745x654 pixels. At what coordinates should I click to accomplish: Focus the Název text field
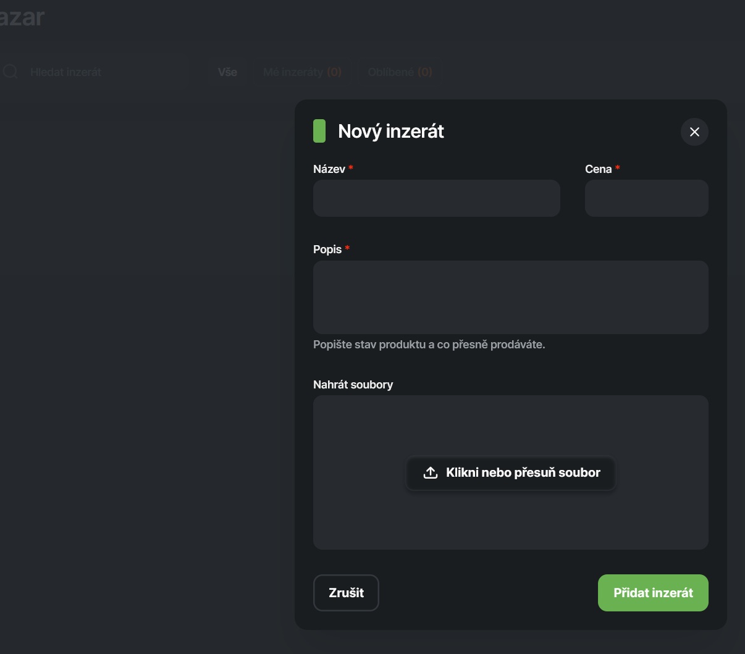click(x=436, y=198)
